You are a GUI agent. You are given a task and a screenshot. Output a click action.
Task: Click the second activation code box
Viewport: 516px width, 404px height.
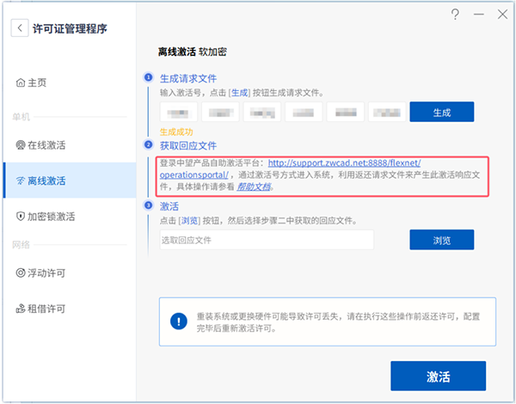click(x=220, y=112)
